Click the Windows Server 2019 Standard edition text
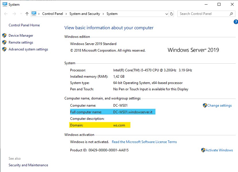 click(x=93, y=44)
